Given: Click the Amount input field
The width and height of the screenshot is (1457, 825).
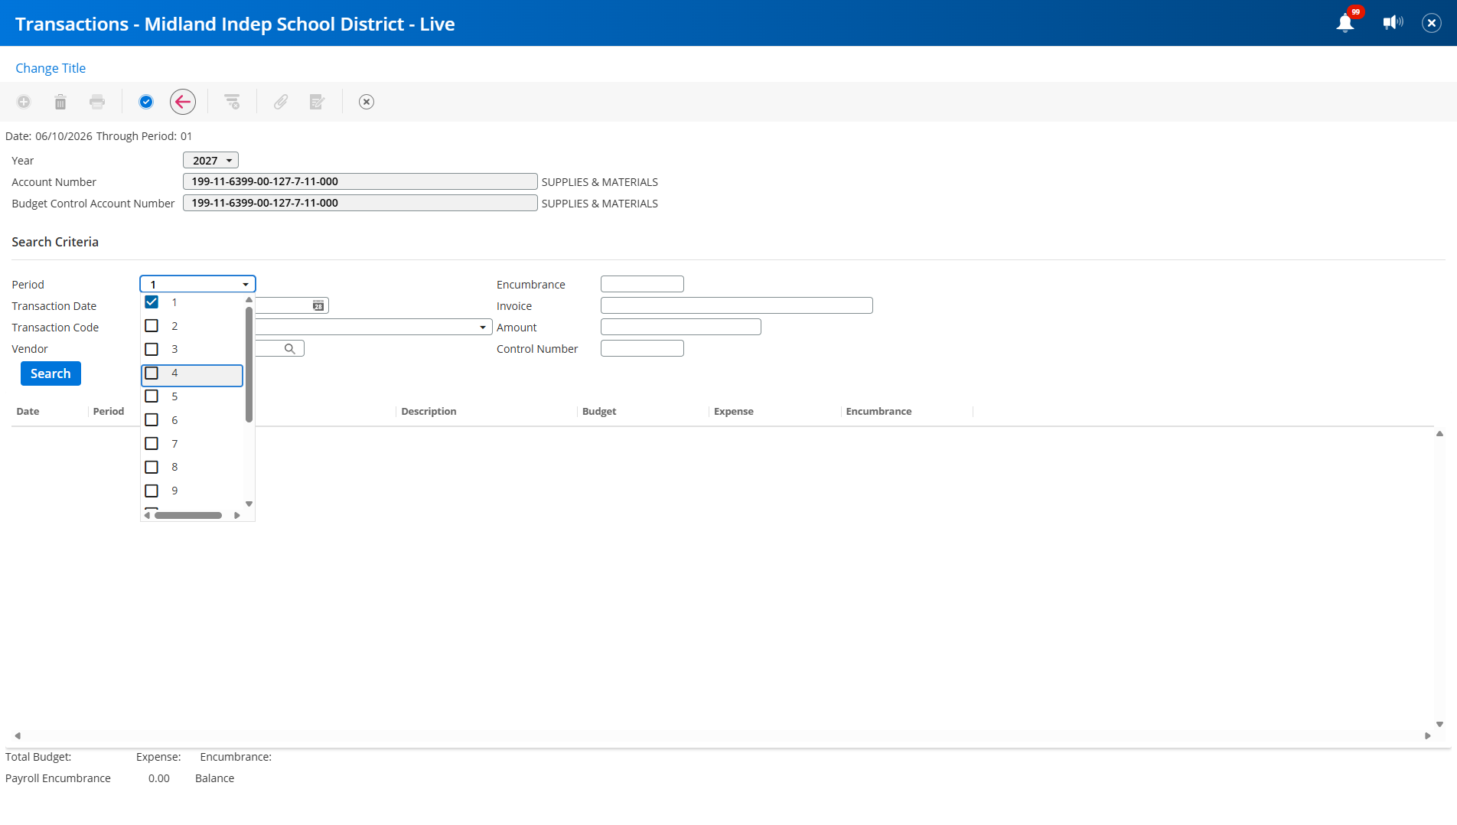Looking at the screenshot, I should pos(680,327).
